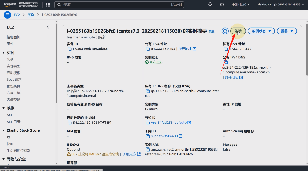
Task: Click external link icon beside VPC ID
Action: [x=189, y=123]
